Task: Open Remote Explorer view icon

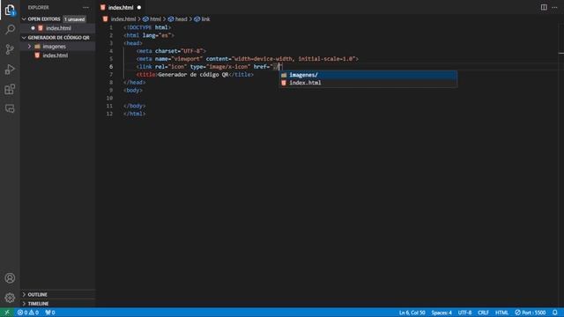Action: tap(10, 108)
